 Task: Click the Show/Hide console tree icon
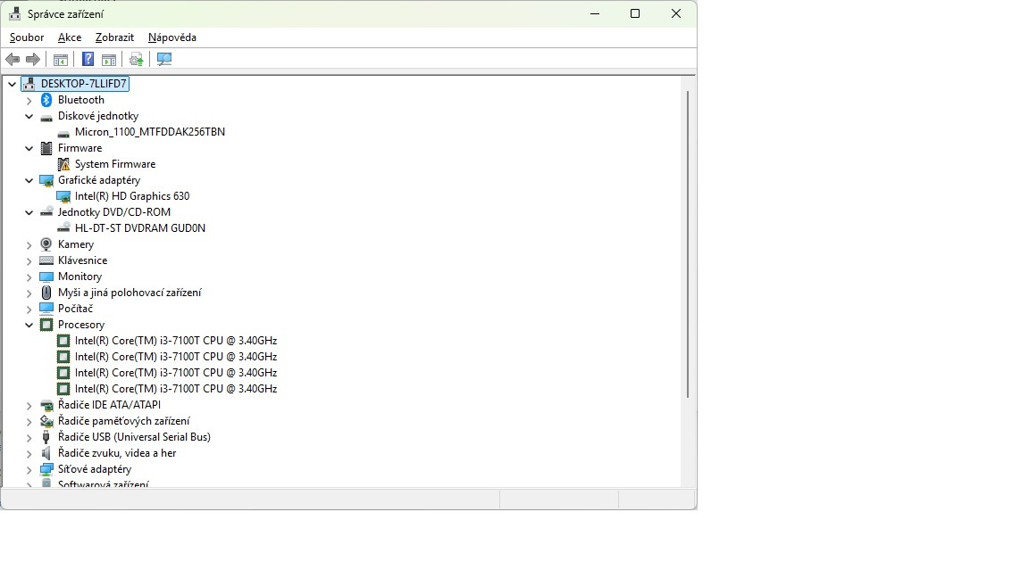pyautogui.click(x=61, y=60)
